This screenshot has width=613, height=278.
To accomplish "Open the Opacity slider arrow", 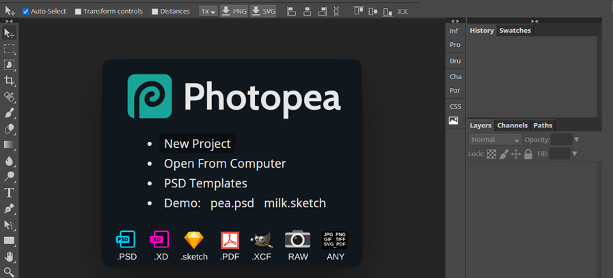I will pyautogui.click(x=576, y=140).
